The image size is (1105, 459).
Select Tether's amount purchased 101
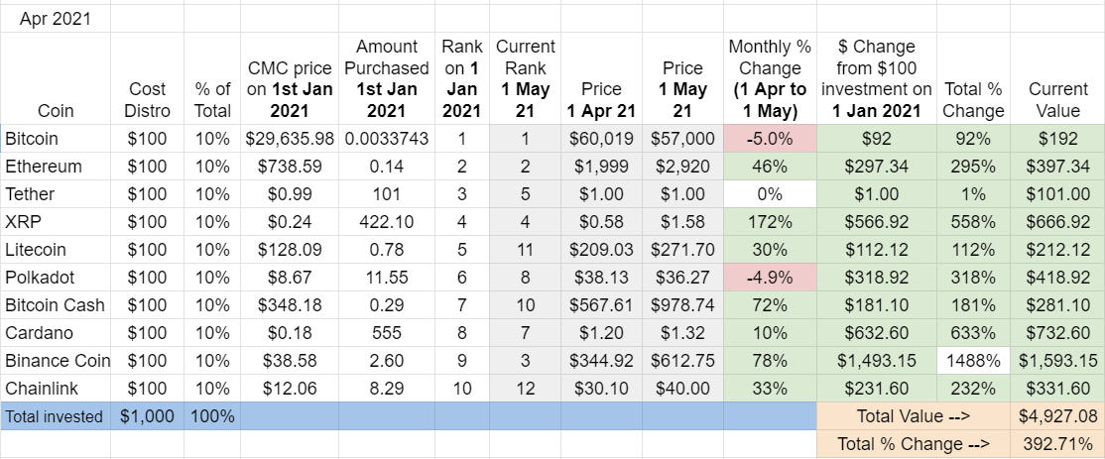(387, 194)
